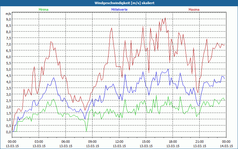This screenshot has height=149, width=238.
Task: Select the 06:00 time axis marker
Action: 66,142
